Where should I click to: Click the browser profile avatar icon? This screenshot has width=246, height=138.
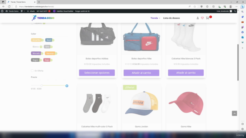click(x=231, y=7)
